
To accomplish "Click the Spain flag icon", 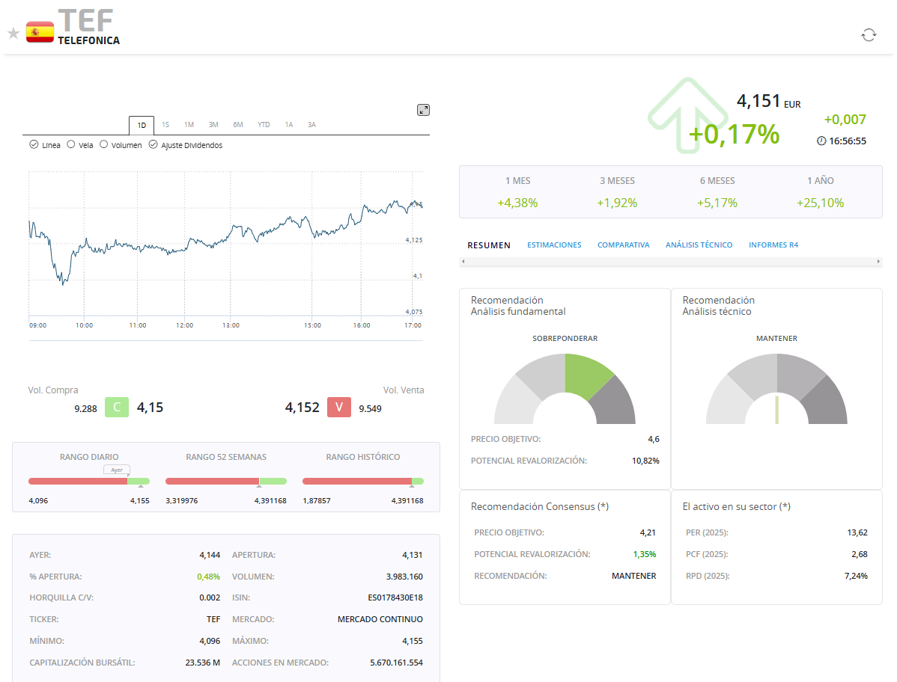I will pyautogui.click(x=40, y=33).
